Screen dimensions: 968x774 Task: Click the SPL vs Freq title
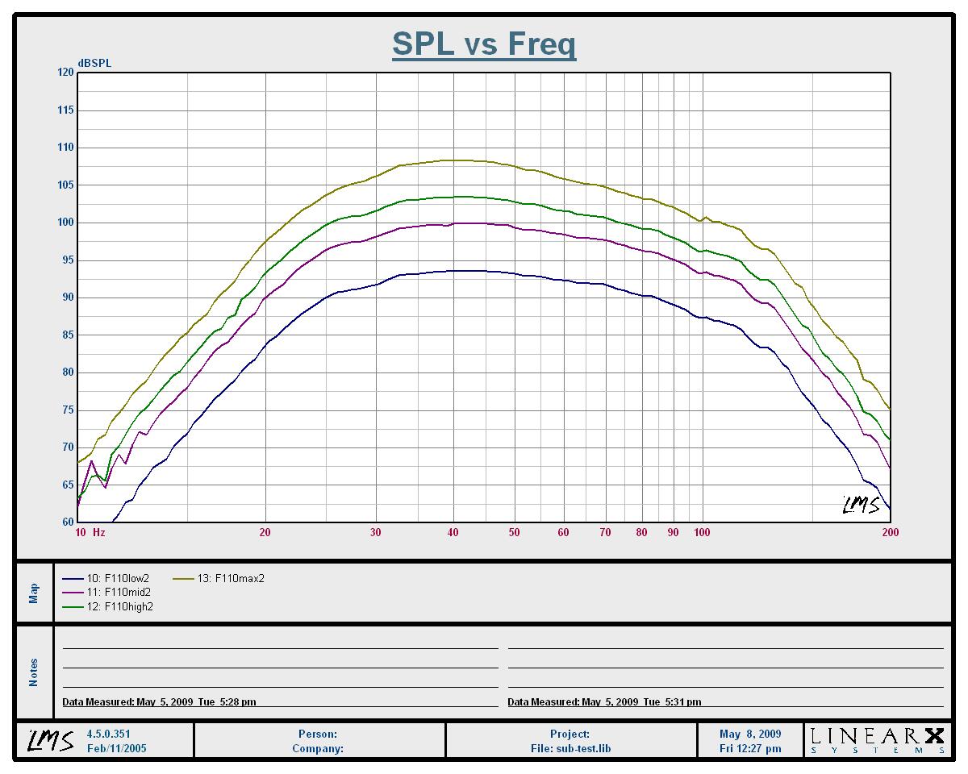pos(484,44)
